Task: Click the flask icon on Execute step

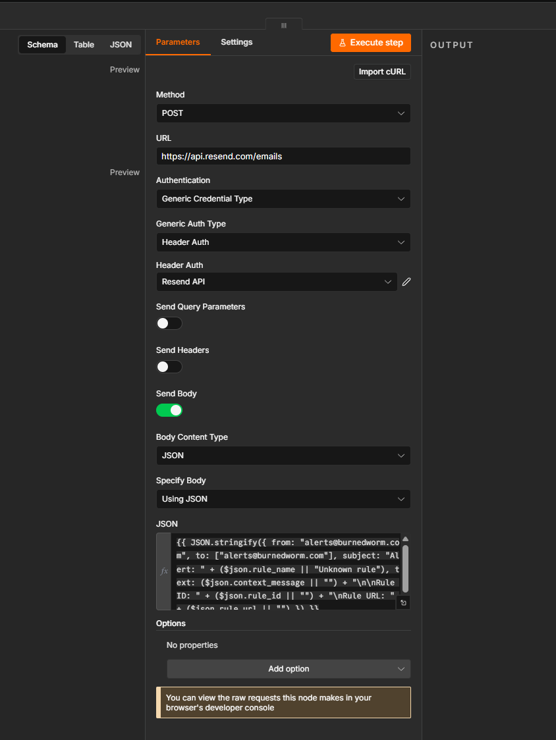Action: (343, 43)
